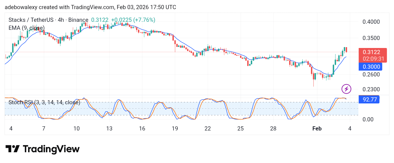Click the TradingView logo mark
Viewport: 394px width, 163px height.
click(12, 149)
